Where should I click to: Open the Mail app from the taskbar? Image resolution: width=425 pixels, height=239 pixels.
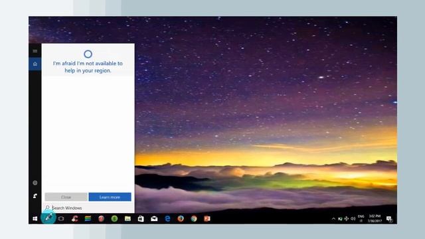point(154,218)
